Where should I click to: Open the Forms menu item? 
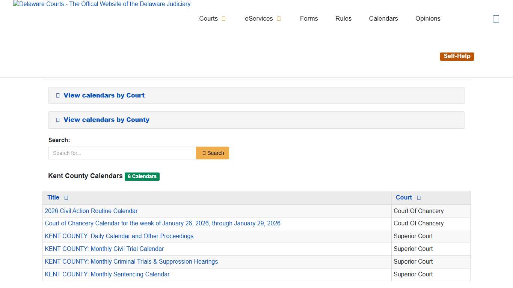[x=309, y=18]
